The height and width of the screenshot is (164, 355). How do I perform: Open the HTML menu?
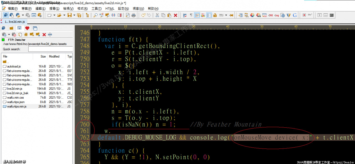point(110,9)
